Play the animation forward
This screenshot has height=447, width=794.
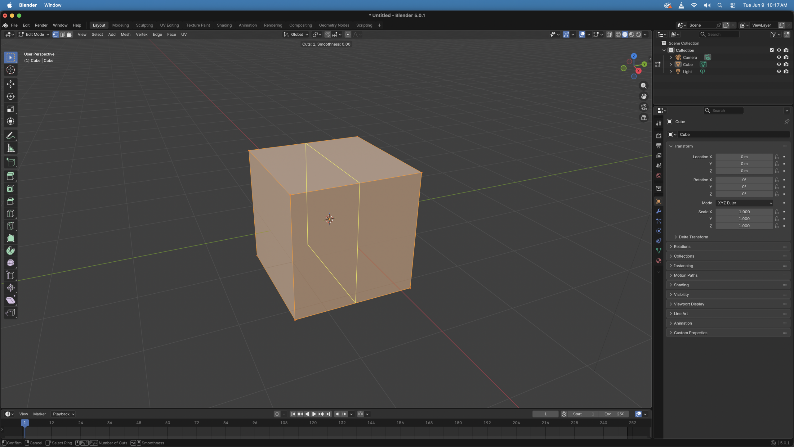pos(314,414)
